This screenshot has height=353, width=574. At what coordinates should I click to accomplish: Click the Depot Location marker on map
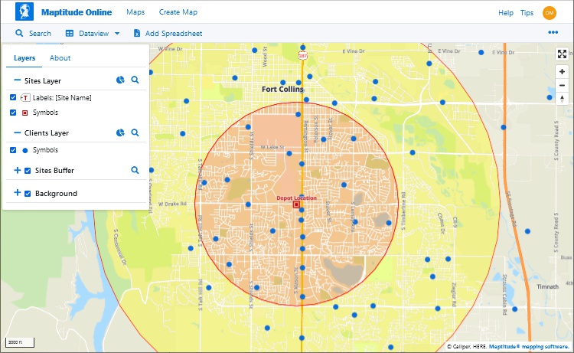pos(296,204)
